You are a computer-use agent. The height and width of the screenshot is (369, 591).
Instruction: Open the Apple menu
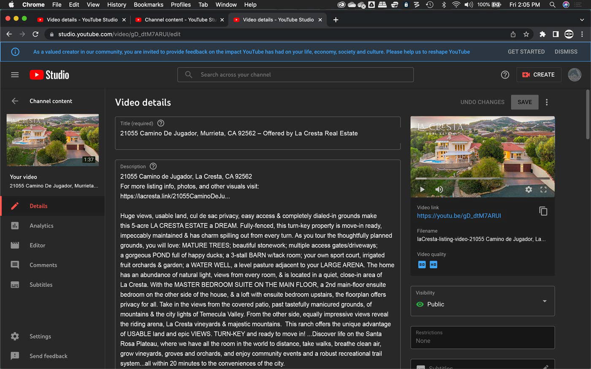11,5
